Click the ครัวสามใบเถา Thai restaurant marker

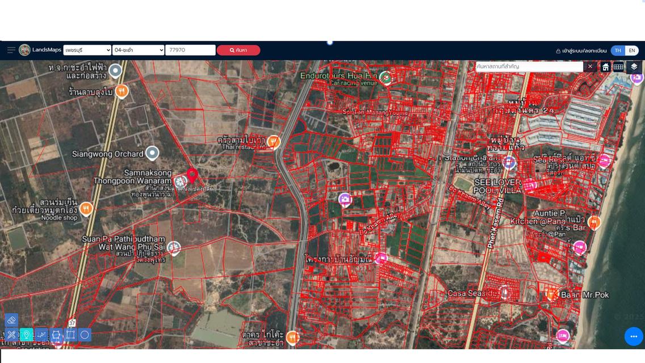point(273,143)
